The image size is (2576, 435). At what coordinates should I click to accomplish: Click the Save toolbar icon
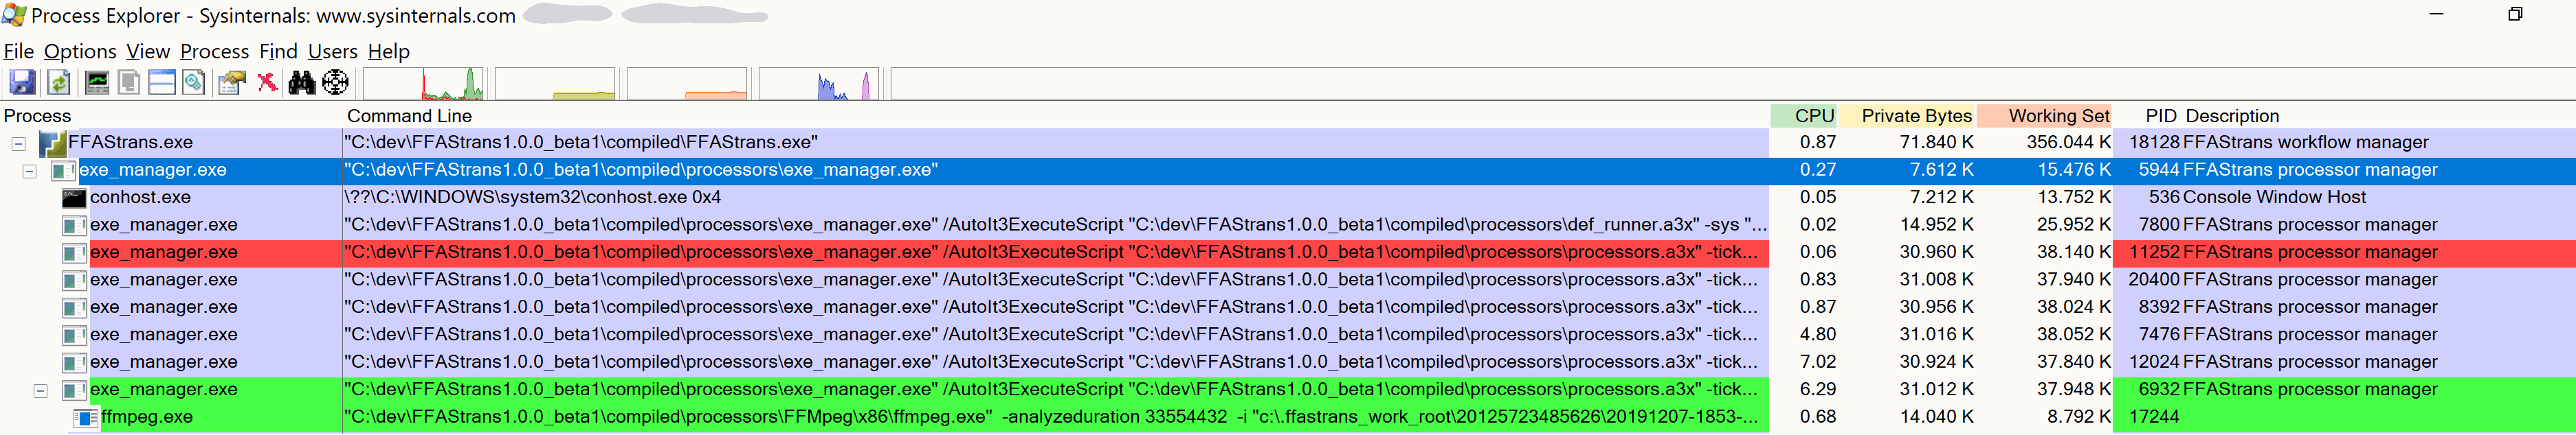point(22,83)
